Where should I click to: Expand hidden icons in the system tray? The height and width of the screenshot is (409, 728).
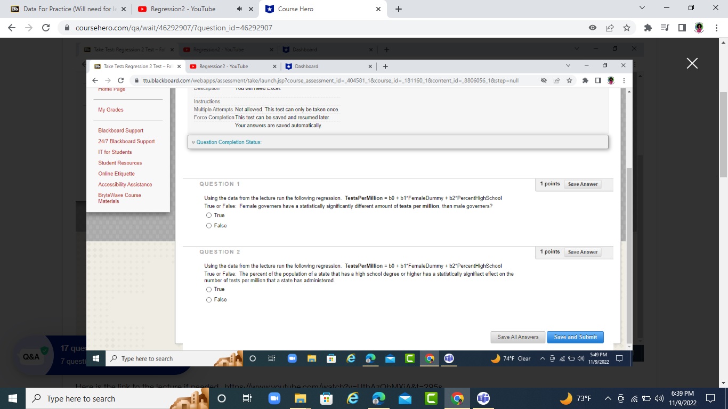point(607,398)
